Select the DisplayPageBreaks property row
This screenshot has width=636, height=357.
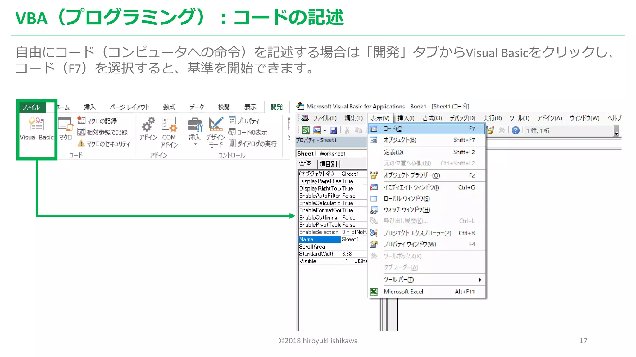333,181
